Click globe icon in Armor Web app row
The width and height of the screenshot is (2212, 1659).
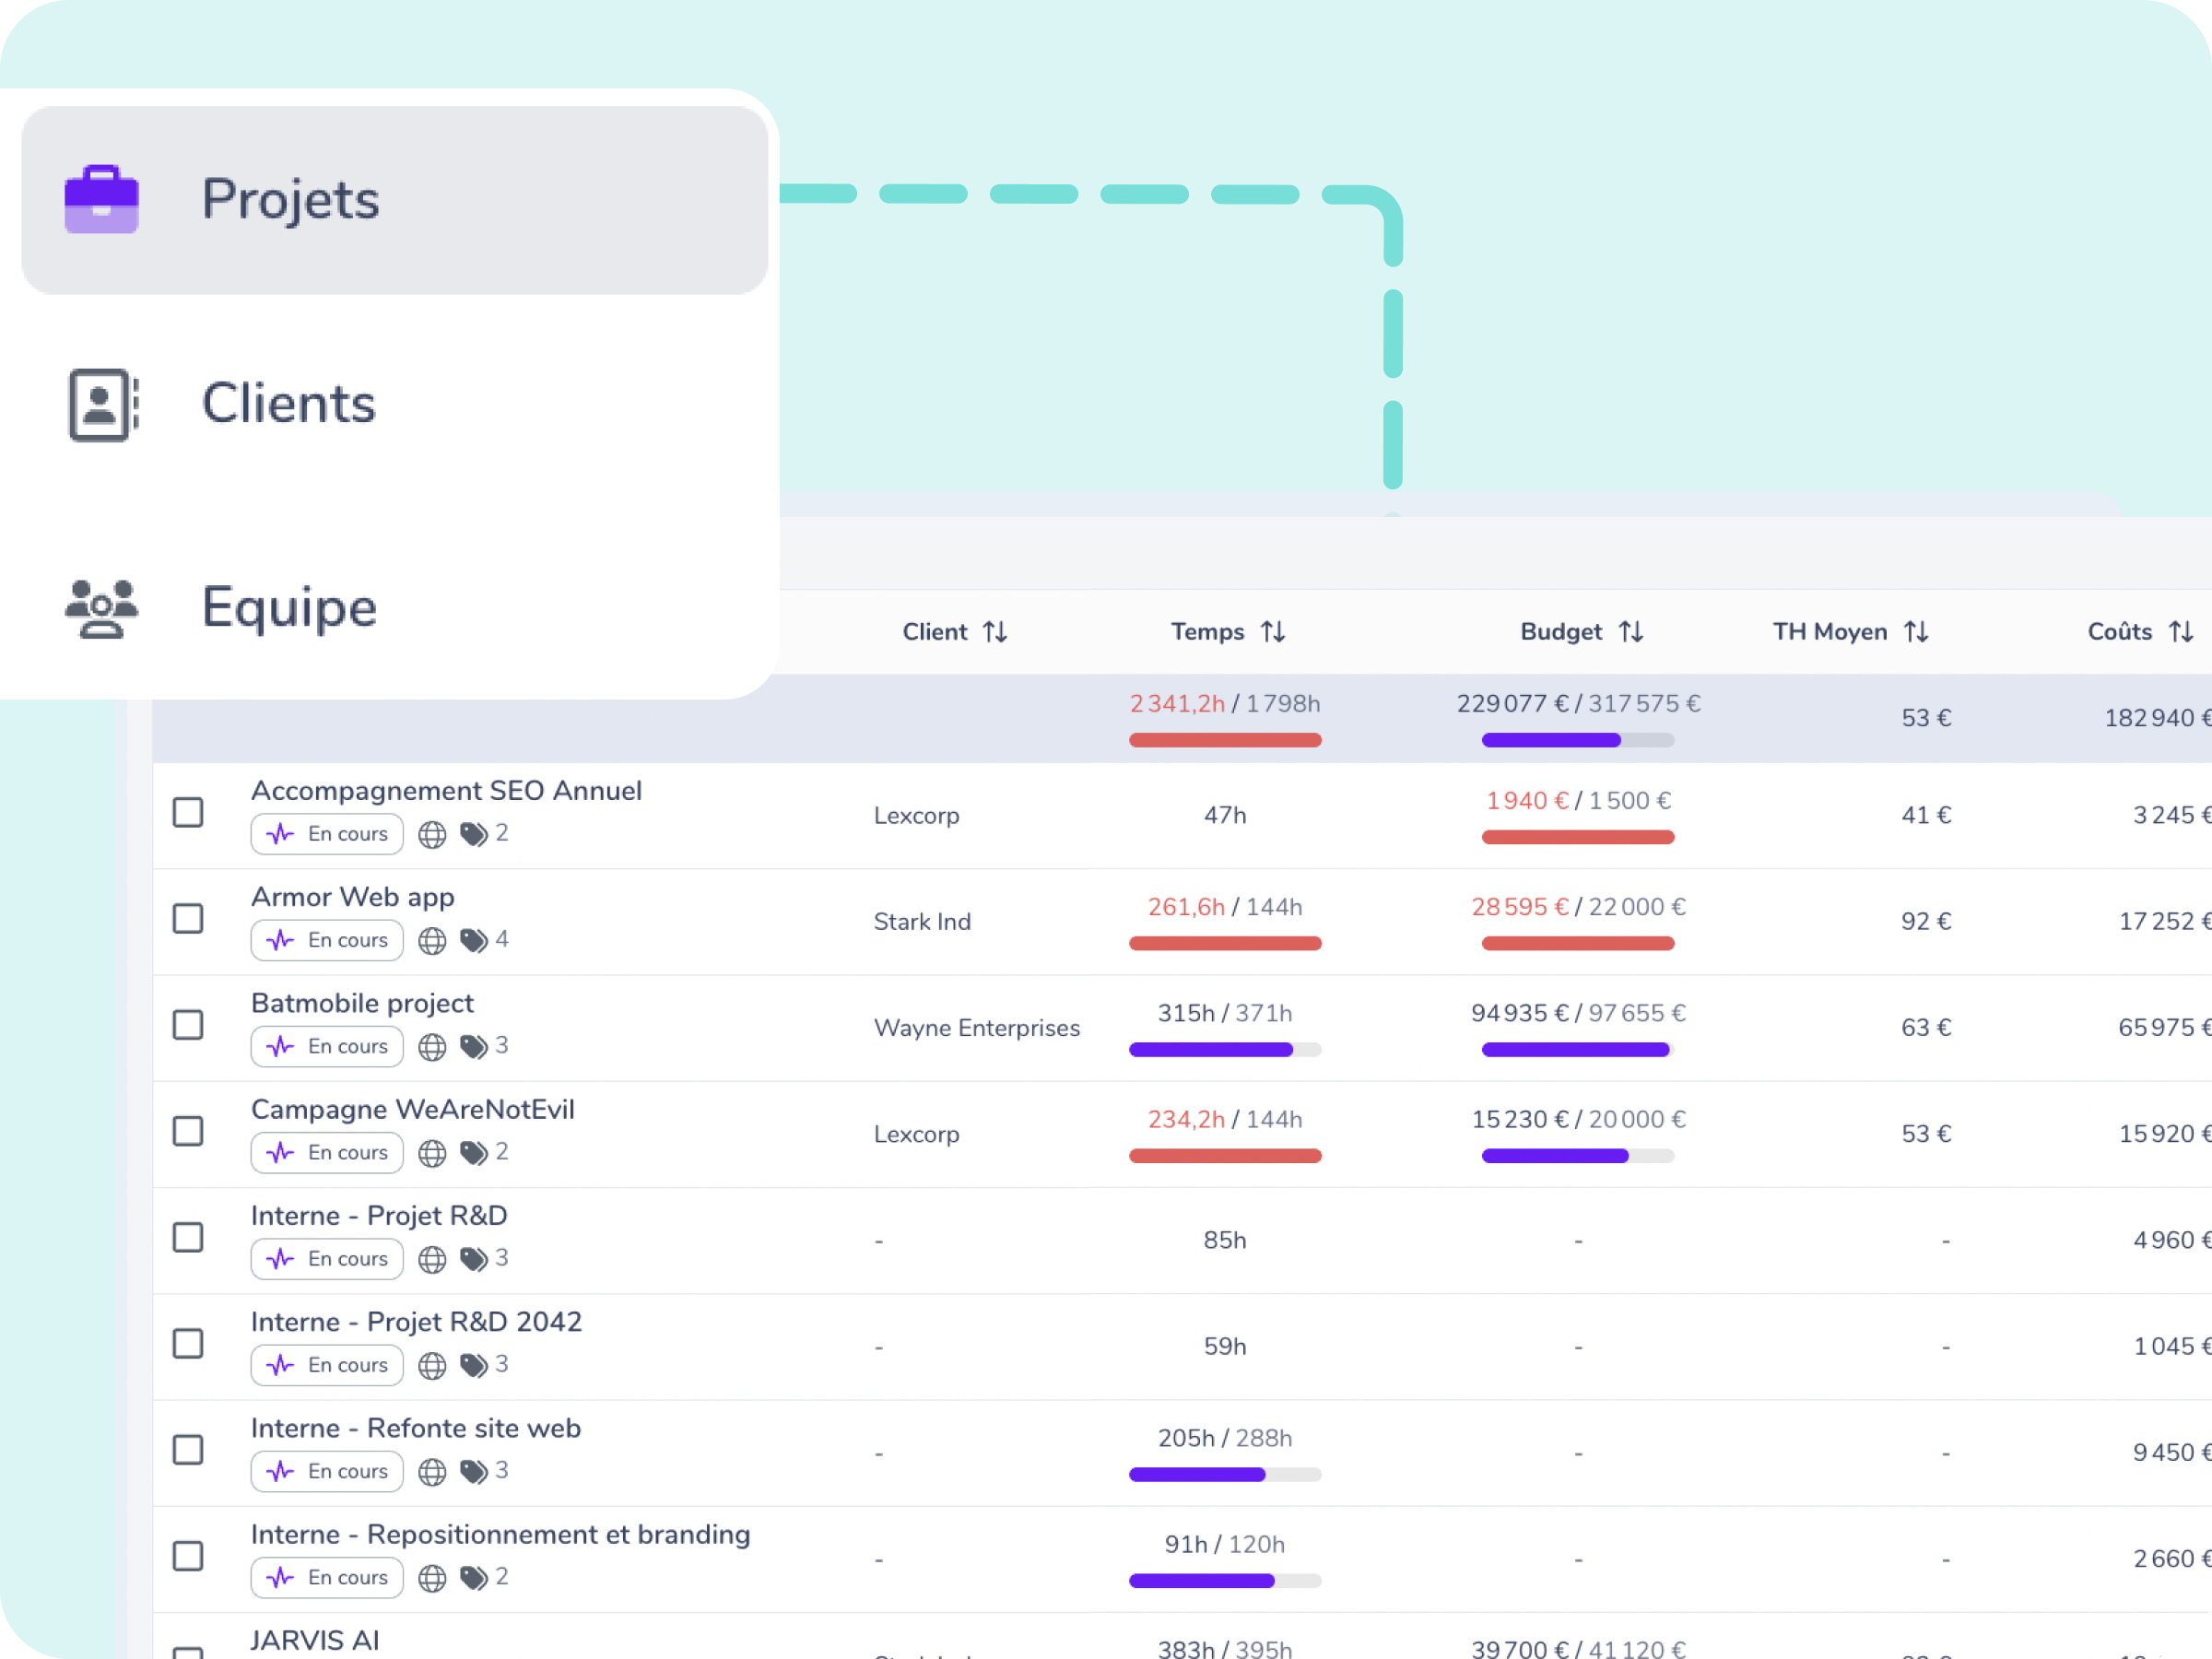coord(432,941)
